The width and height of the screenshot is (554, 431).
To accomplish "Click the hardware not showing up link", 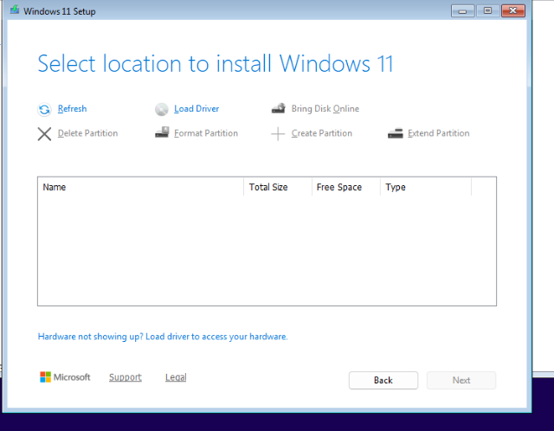I will 162,337.
